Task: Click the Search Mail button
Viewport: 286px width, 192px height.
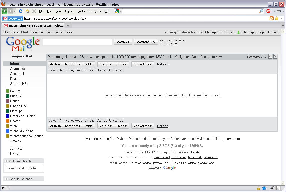Action: [123, 42]
